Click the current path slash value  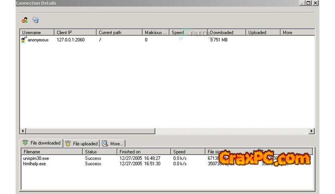click(x=100, y=40)
